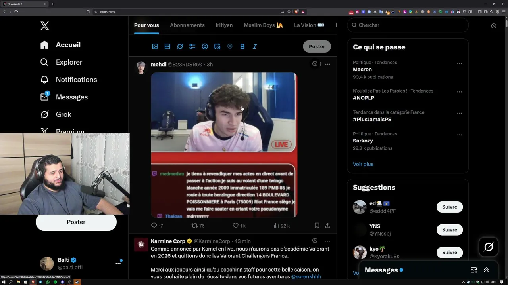Screen dimensions: 508x285
Task: Open Accueil home in the sidebar
Action: click(x=60, y=45)
